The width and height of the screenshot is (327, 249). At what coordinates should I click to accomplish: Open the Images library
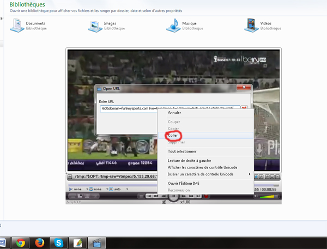pos(106,26)
